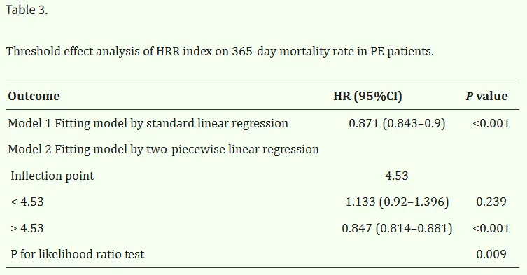The height and width of the screenshot is (275, 527).
Task: Click the Model 2 two-piecewise regression row
Action: tap(163, 149)
